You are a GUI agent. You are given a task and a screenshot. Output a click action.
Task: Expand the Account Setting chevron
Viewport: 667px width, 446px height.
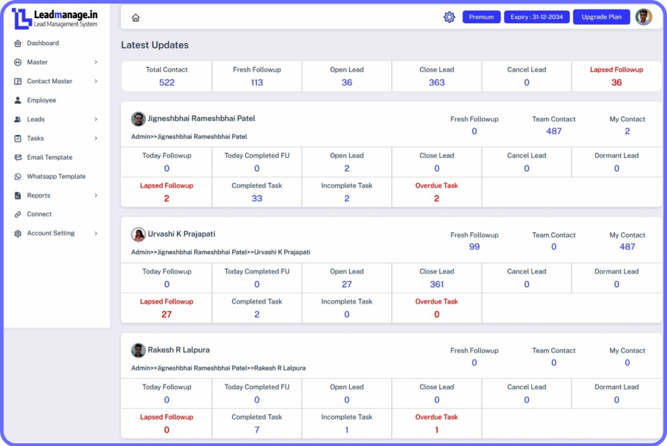click(96, 233)
